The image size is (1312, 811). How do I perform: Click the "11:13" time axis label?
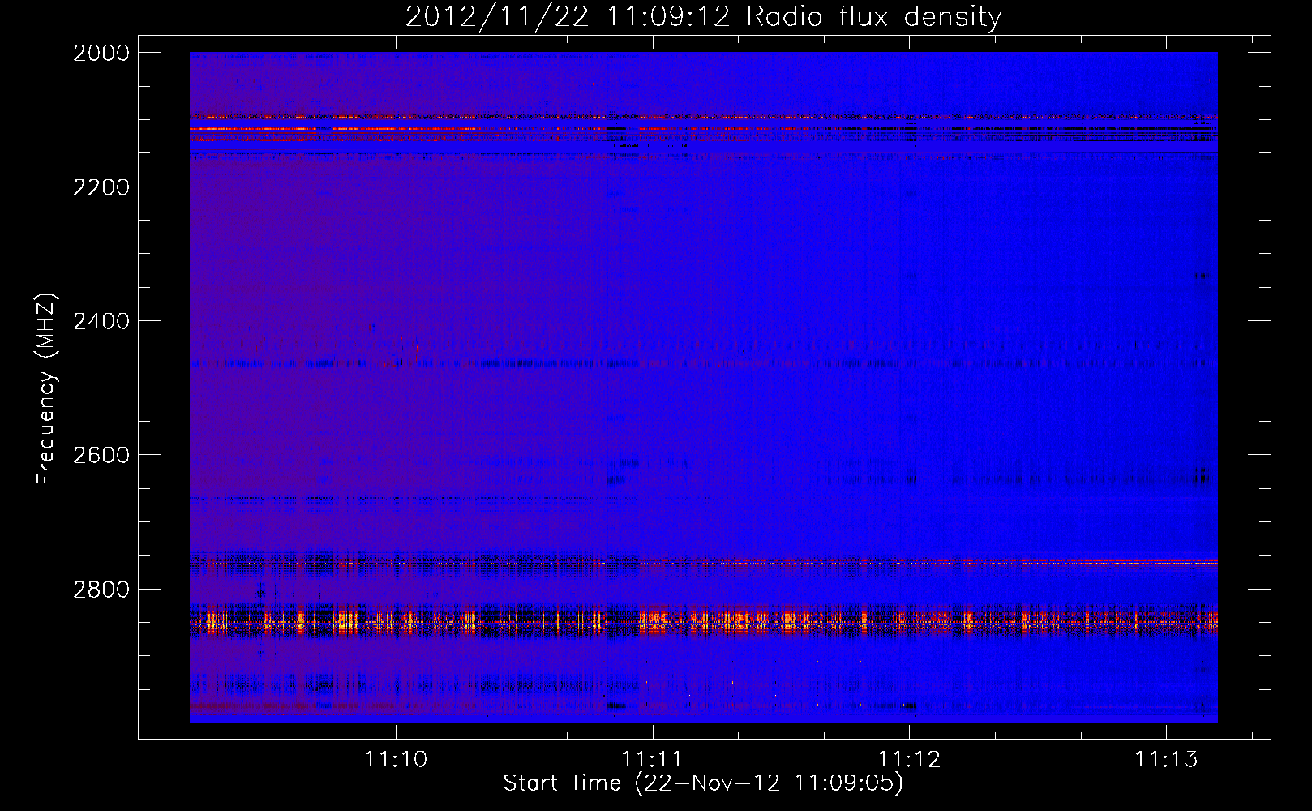[1166, 759]
